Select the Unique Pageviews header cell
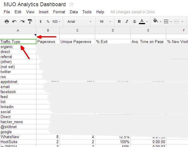Viewport: 188px width, 147px height. pyautogui.click(x=77, y=42)
